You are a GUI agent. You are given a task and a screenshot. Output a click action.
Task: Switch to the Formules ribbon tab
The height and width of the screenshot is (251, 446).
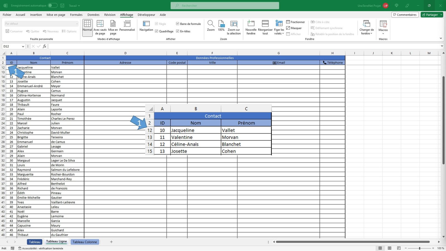(x=76, y=15)
